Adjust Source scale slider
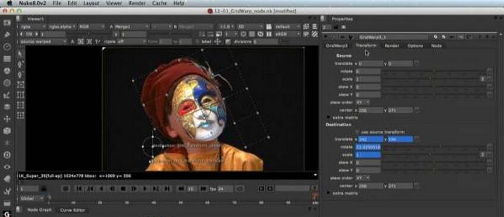This screenshot has width=504, height=217. tap(431, 79)
